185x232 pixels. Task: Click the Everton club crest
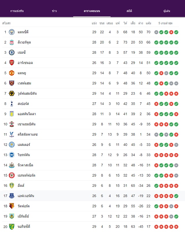(12, 196)
